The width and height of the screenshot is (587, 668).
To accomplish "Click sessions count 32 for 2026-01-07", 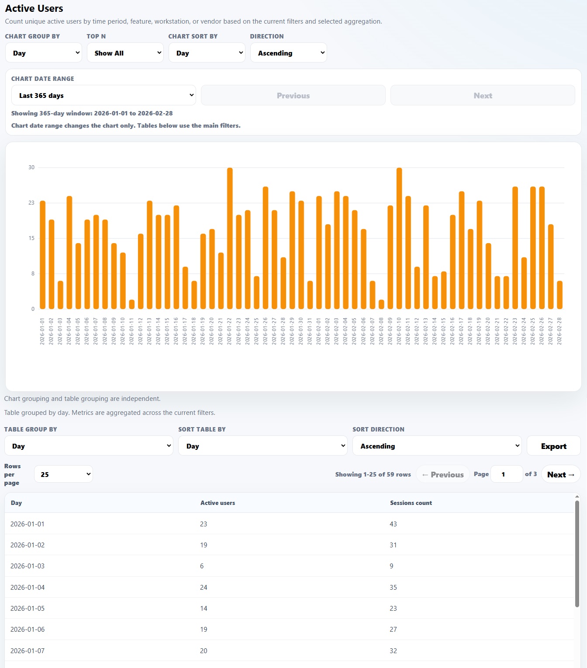I will pyautogui.click(x=393, y=651).
